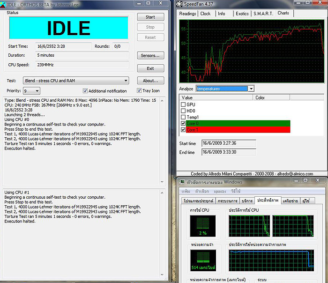
Task: Toggle the Tray Icon checkbox
Action: (139, 90)
